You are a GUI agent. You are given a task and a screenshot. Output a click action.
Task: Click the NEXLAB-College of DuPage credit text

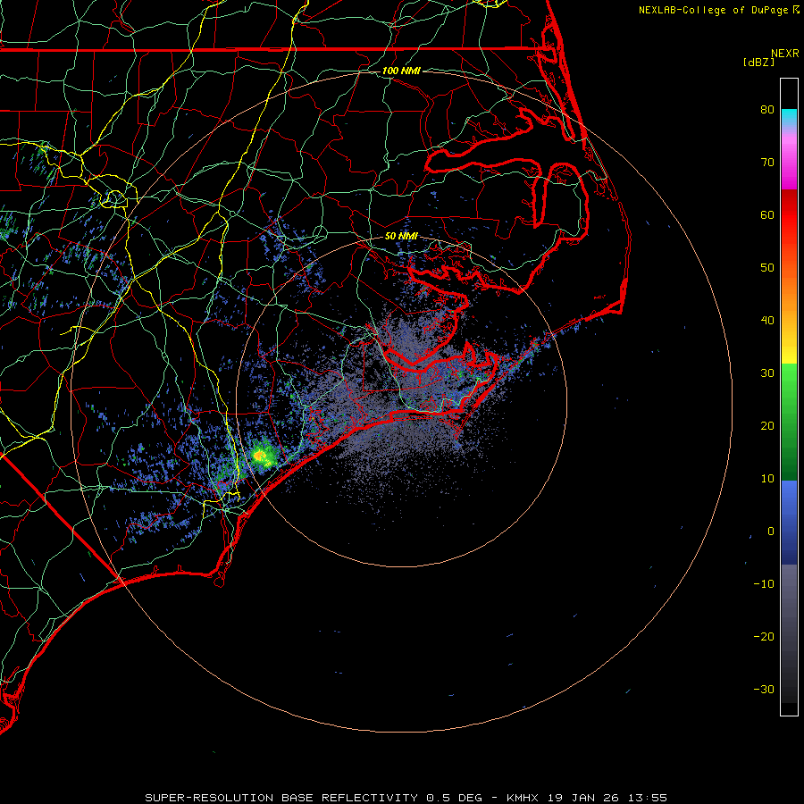pyautogui.click(x=713, y=10)
